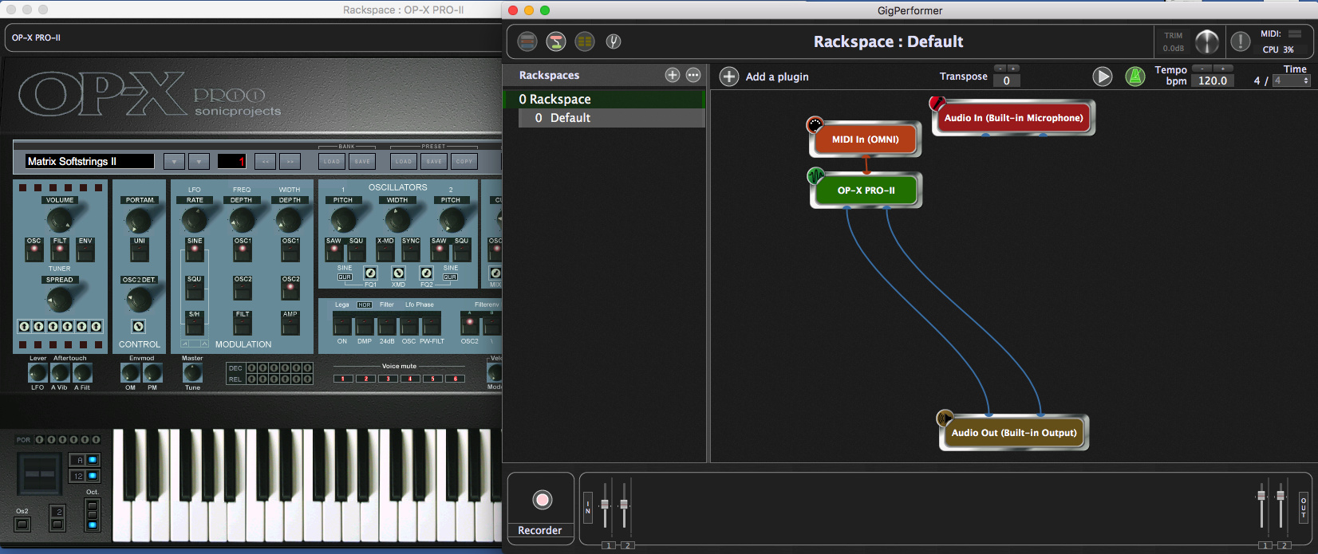The height and width of the screenshot is (554, 1318).
Task: Click the PRESET COPY button
Action: click(x=464, y=161)
